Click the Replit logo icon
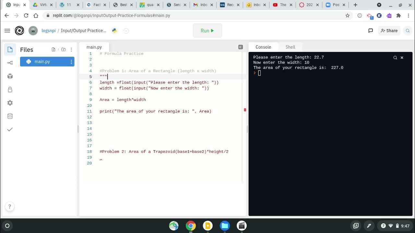This screenshot has width=415, height=233. pos(19,31)
